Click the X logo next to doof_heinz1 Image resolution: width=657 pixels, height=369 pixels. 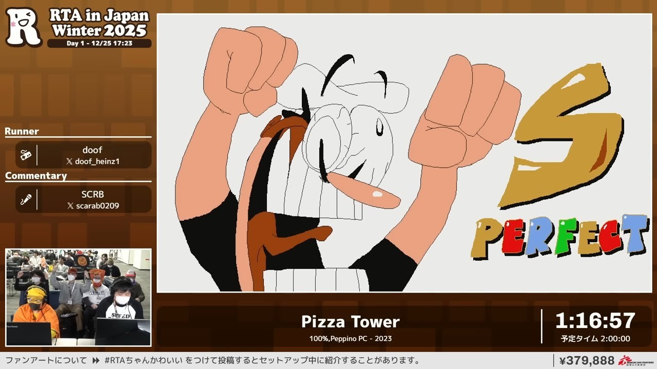[69, 161]
